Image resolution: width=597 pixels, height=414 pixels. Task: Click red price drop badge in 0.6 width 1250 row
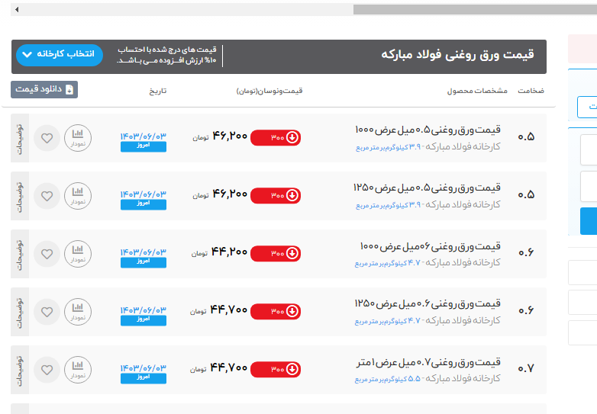[x=276, y=312]
